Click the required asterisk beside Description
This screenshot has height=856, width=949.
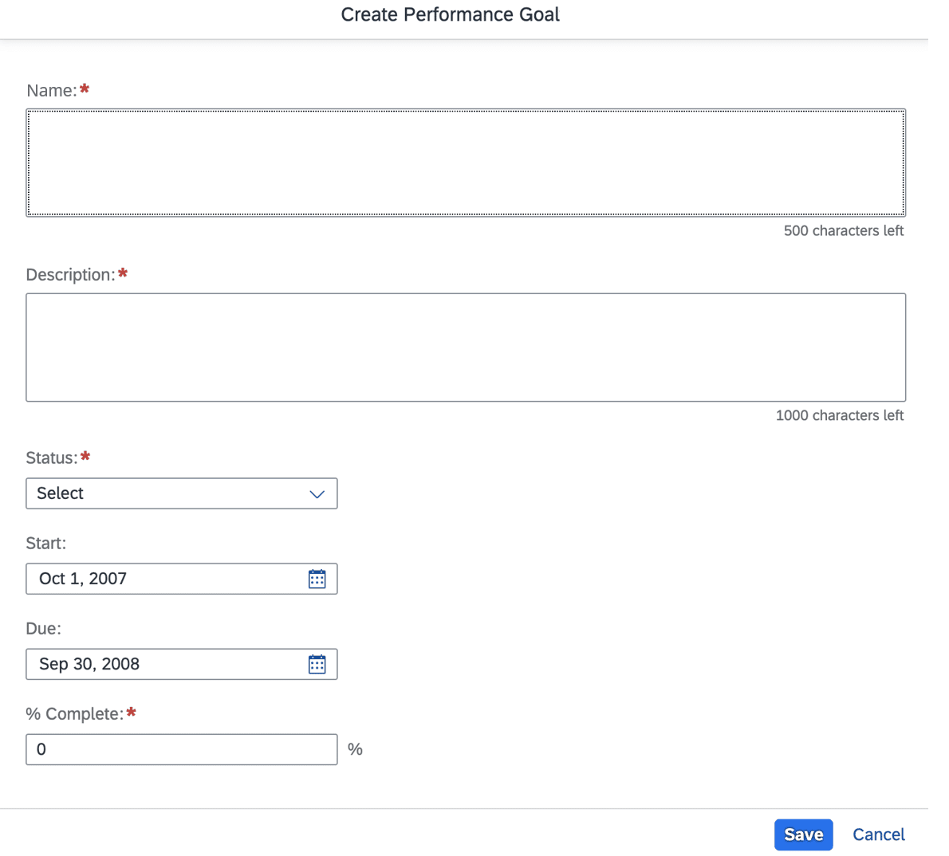point(123,273)
